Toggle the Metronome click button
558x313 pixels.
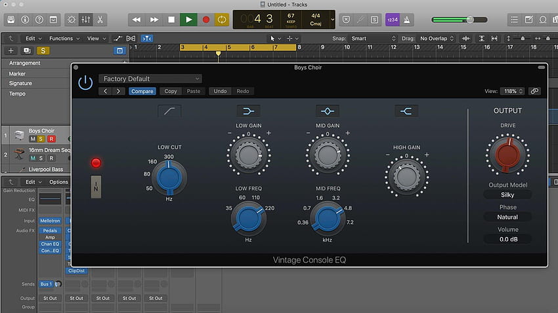(407, 20)
